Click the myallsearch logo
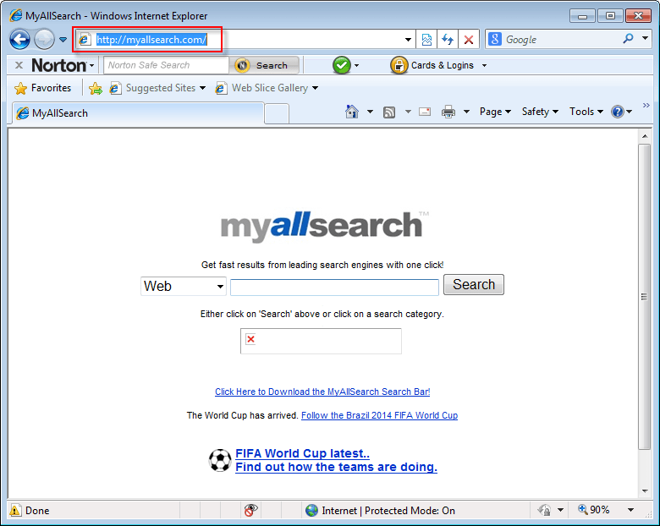660x526 pixels. [x=325, y=226]
